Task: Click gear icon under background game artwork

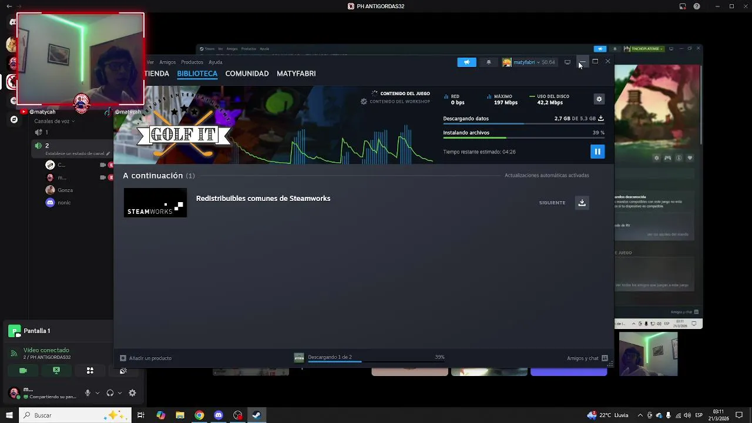Action: [657, 157]
